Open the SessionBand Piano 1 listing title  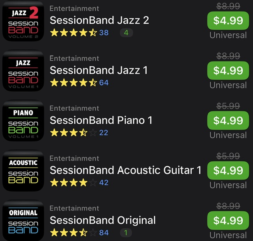[101, 120]
